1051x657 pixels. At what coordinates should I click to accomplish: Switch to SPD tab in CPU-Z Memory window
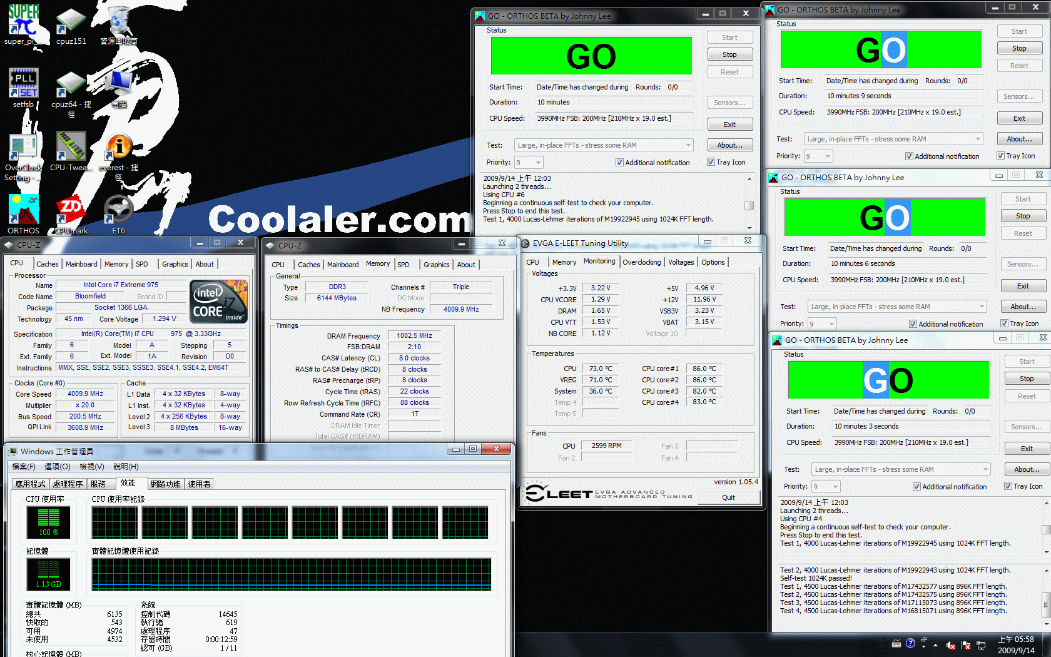[x=404, y=265]
